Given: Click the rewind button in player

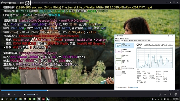Looking at the screenshot, I should tap(3, 94).
